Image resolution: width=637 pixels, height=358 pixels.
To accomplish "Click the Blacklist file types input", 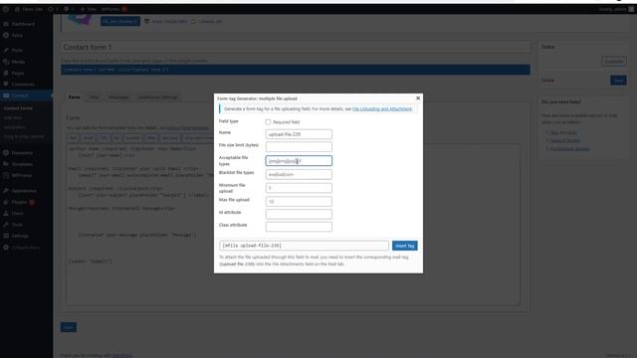I will 299,175.
